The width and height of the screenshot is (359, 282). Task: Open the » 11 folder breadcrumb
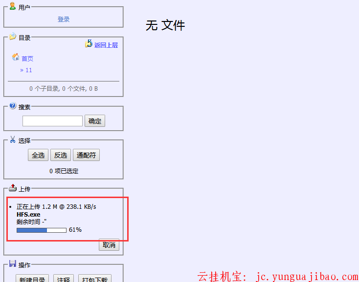click(26, 70)
